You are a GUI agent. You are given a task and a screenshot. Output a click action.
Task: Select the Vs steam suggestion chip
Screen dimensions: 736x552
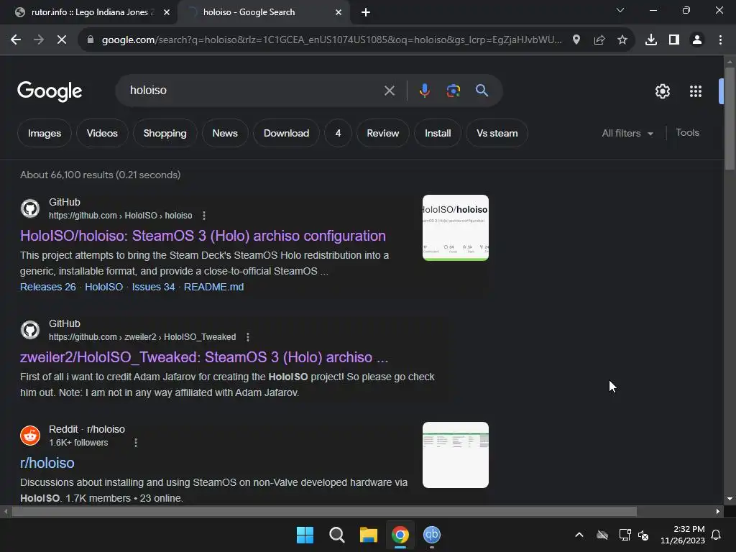pyautogui.click(x=497, y=133)
